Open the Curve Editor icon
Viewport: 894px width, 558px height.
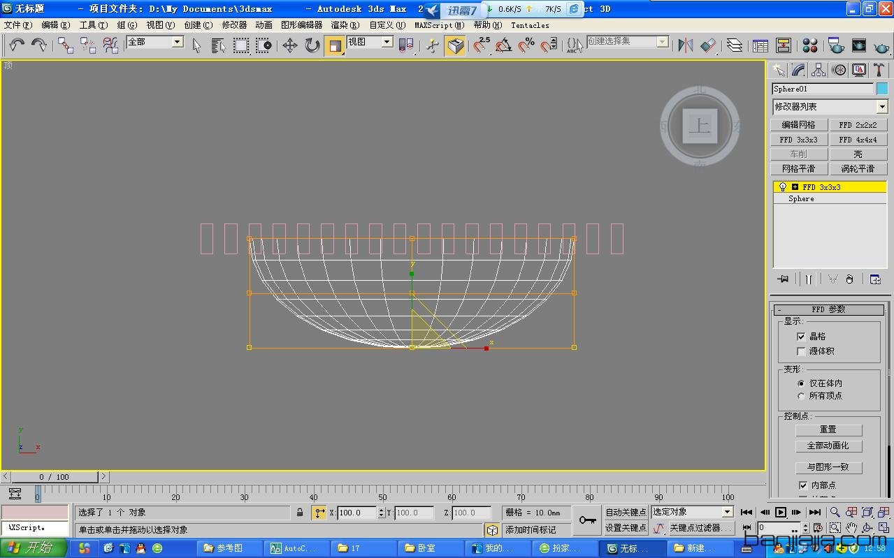760,45
